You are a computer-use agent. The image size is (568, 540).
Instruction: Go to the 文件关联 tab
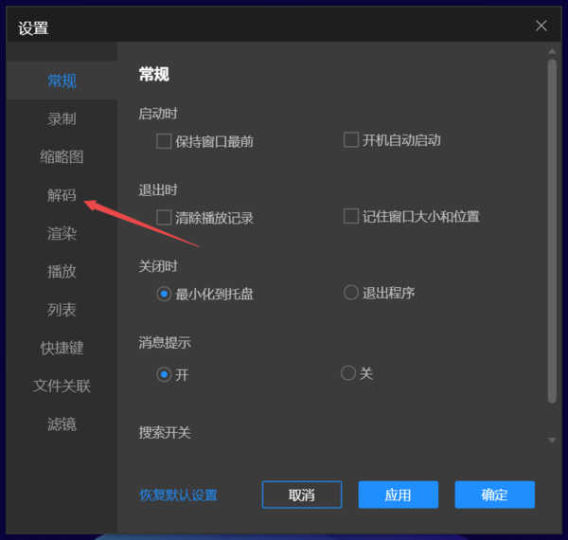pos(62,386)
